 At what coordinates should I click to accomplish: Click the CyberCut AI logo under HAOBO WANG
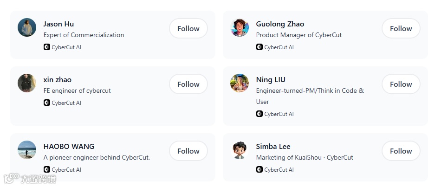(x=46, y=169)
